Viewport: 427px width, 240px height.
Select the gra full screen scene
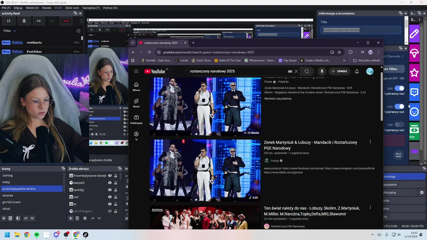tap(31, 202)
